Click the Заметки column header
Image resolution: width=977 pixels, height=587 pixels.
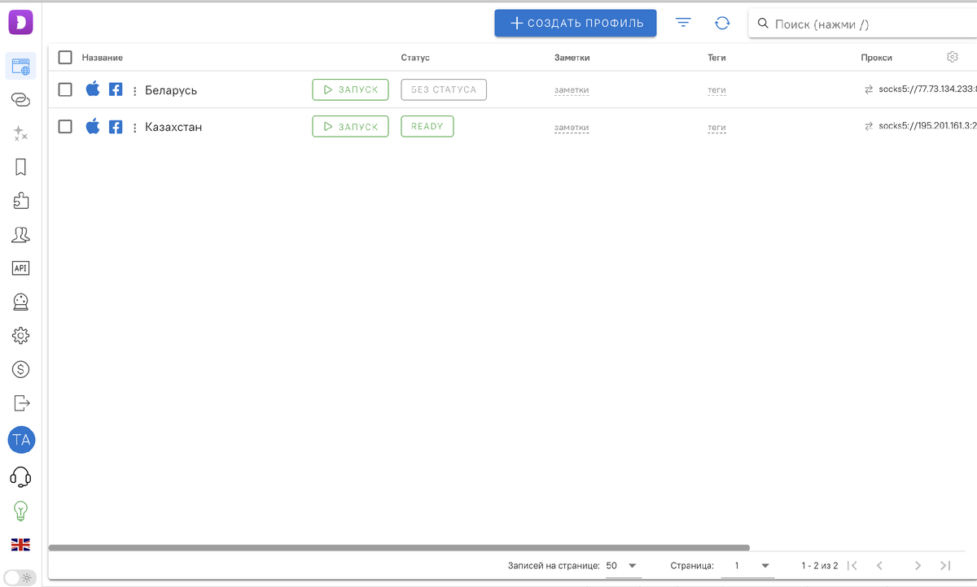[572, 58]
